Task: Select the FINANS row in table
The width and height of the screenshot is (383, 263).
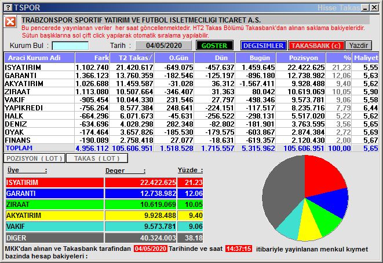Action: pos(191,140)
